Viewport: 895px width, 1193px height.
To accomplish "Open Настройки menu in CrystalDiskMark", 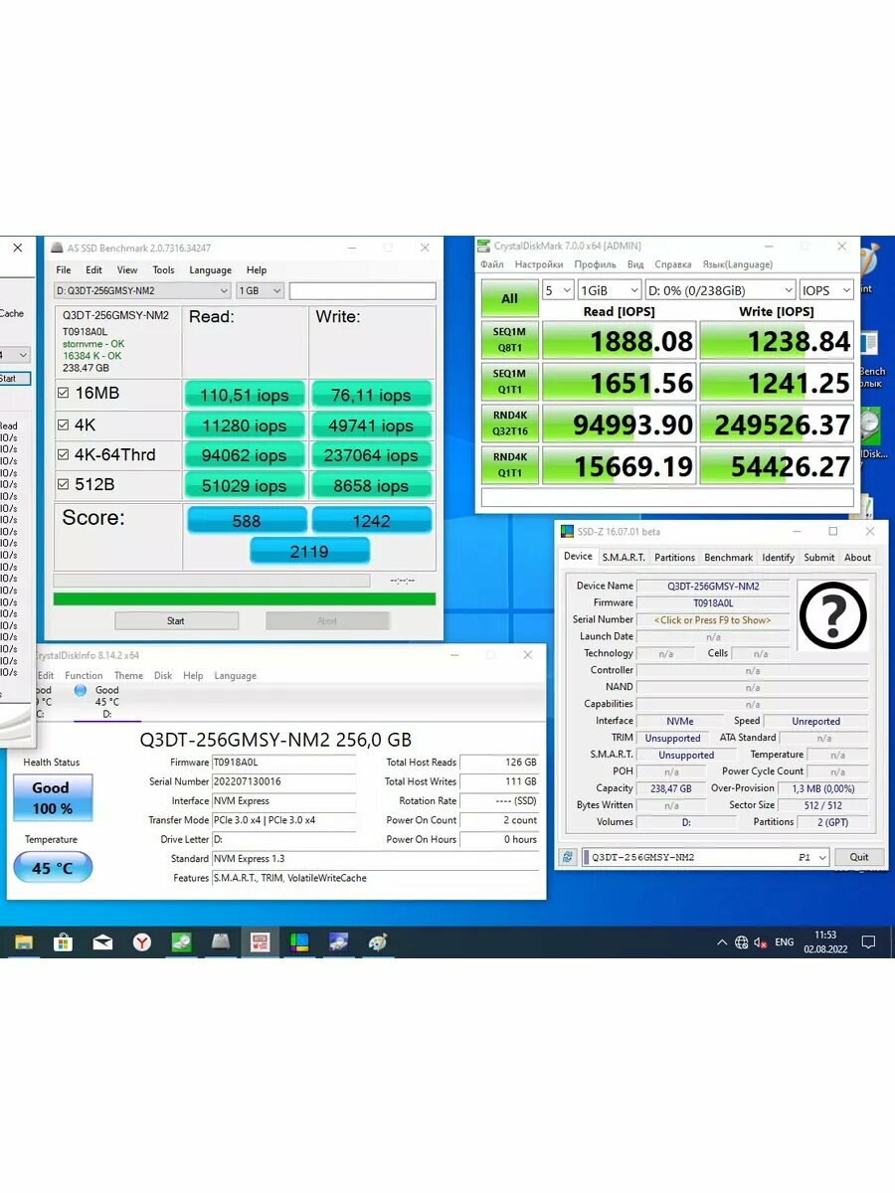I will point(539,264).
